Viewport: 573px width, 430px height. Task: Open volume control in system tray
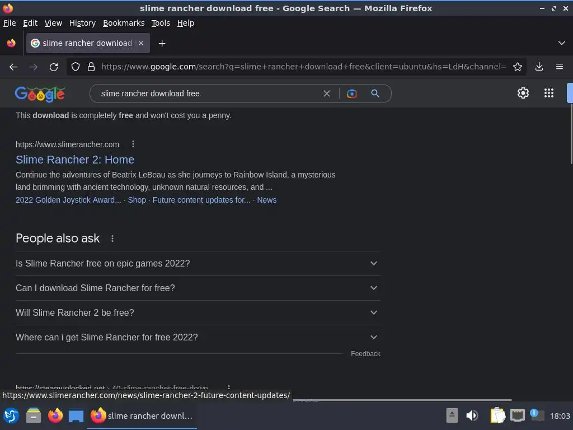point(472,416)
